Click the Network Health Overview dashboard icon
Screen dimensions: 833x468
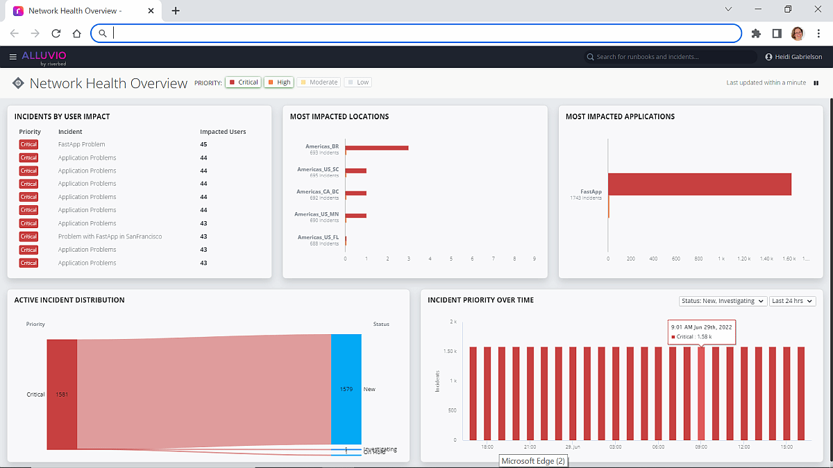(19, 83)
